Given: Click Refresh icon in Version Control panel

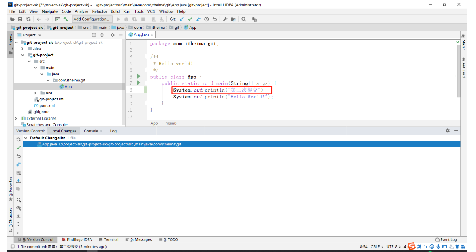Looking at the screenshot, I should tap(19, 139).
